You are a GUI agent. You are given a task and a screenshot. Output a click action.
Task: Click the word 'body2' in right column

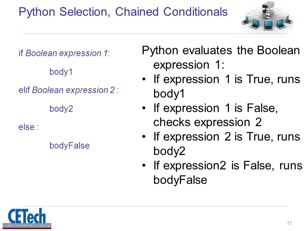[169, 151]
